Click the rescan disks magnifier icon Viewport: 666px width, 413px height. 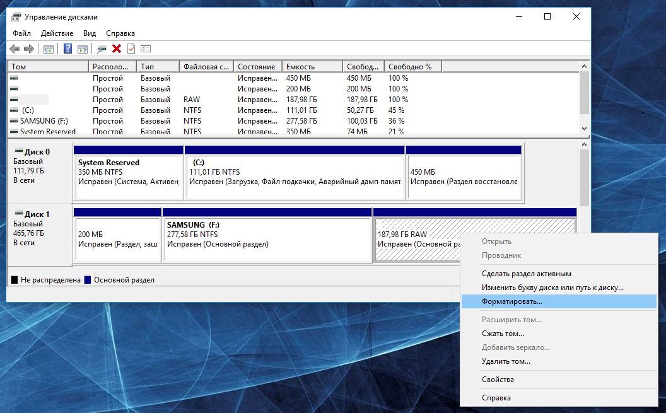[102, 49]
